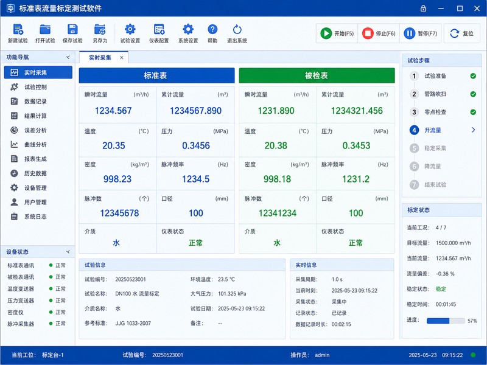Click 被检表 压力 value 0.3453
This screenshot has width=487, height=365.
[x=356, y=145]
